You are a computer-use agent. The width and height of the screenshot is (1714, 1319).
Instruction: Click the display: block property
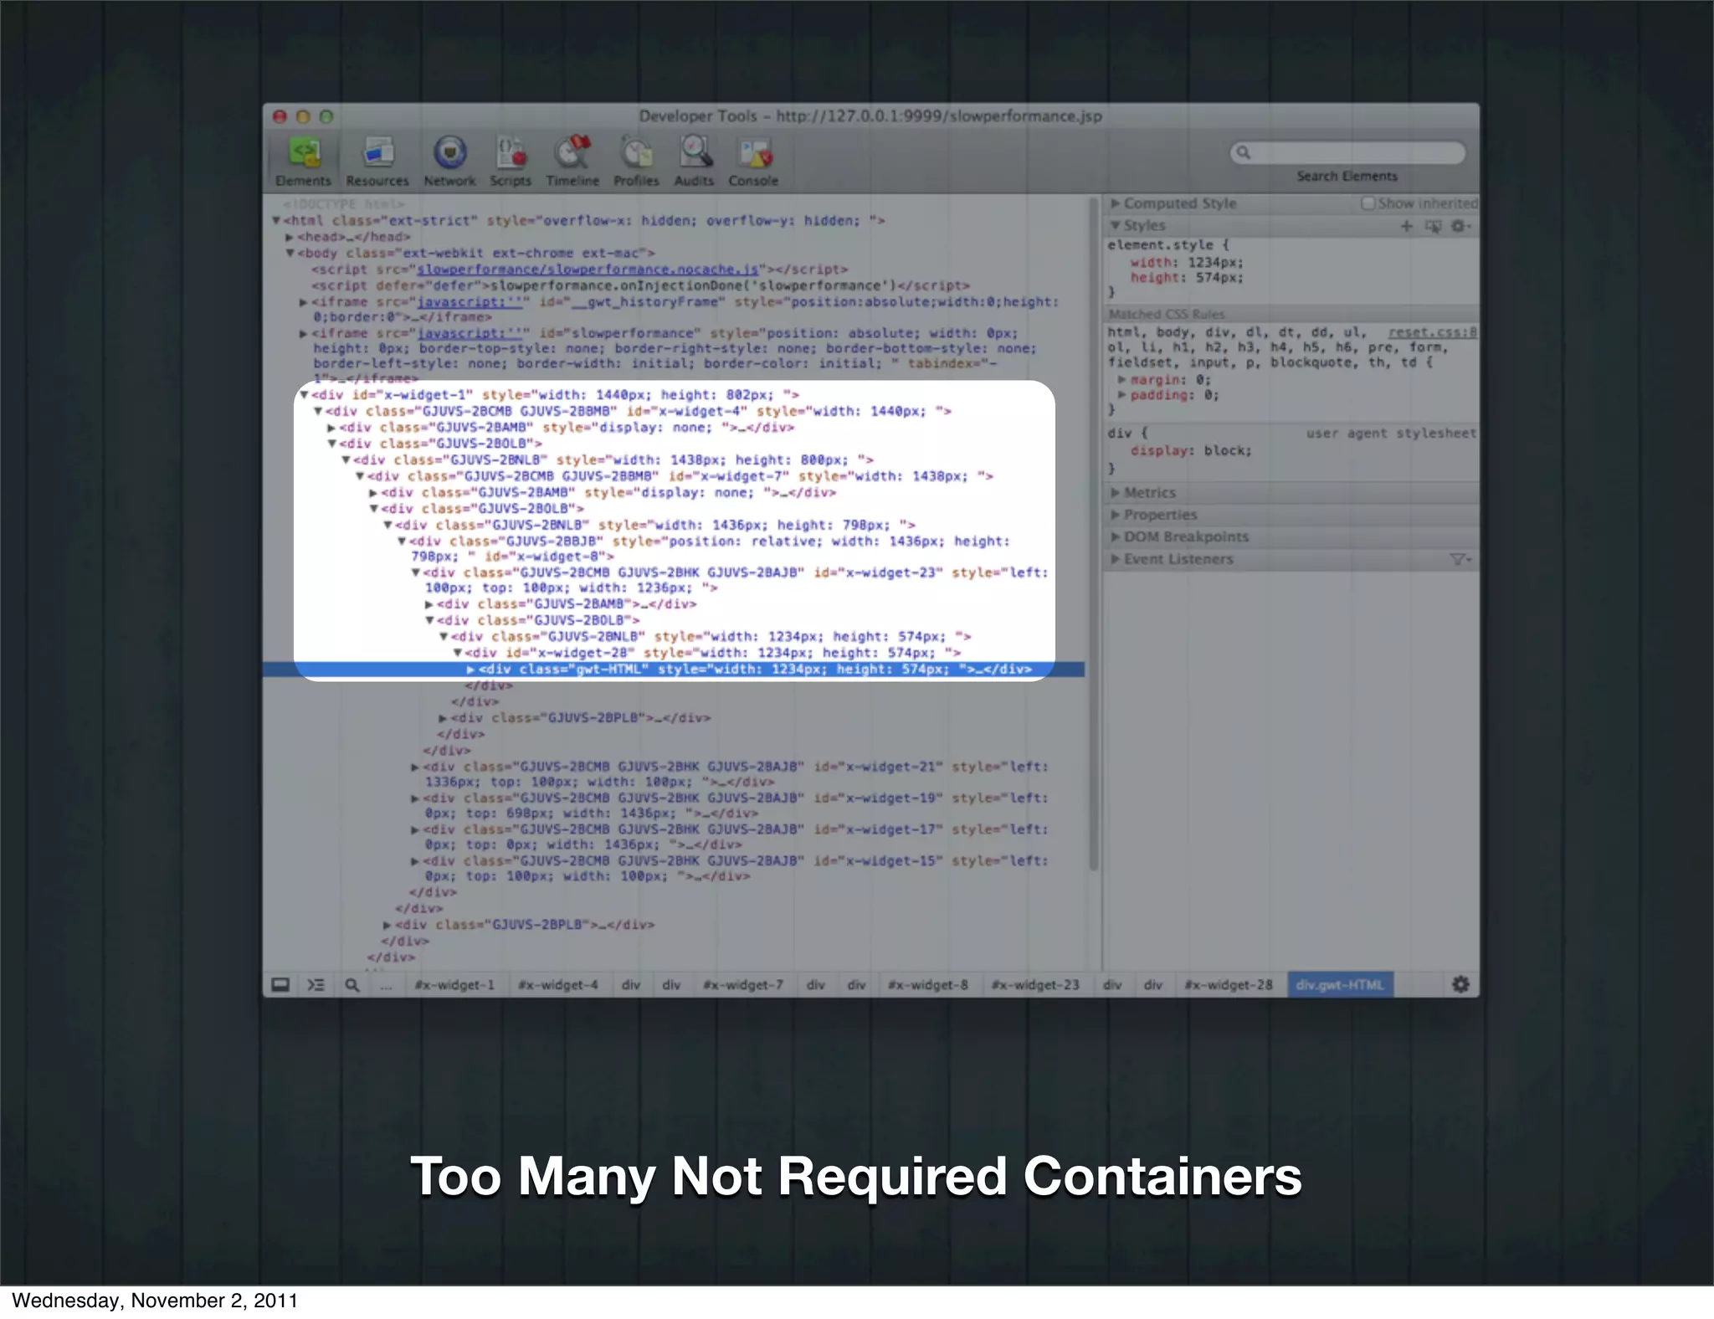[1191, 451]
